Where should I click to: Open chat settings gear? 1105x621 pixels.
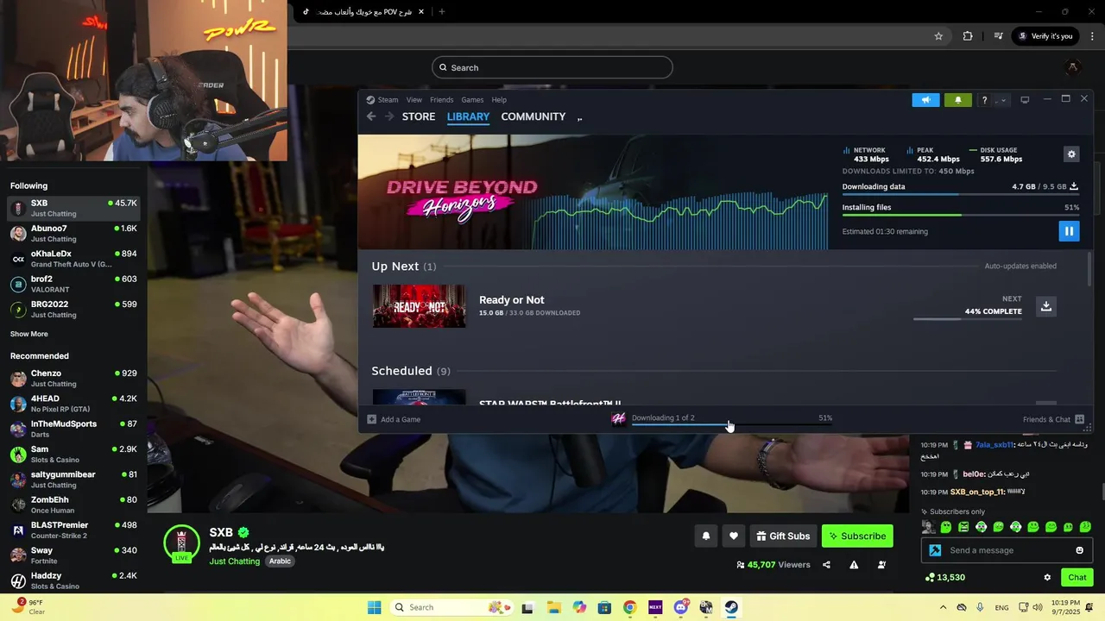click(x=1047, y=577)
